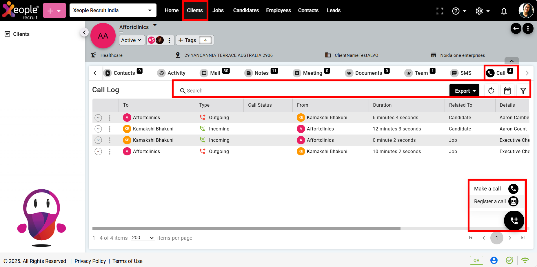Click the call log Search field
Image resolution: width=537 pixels, height=267 pixels.
(313, 91)
